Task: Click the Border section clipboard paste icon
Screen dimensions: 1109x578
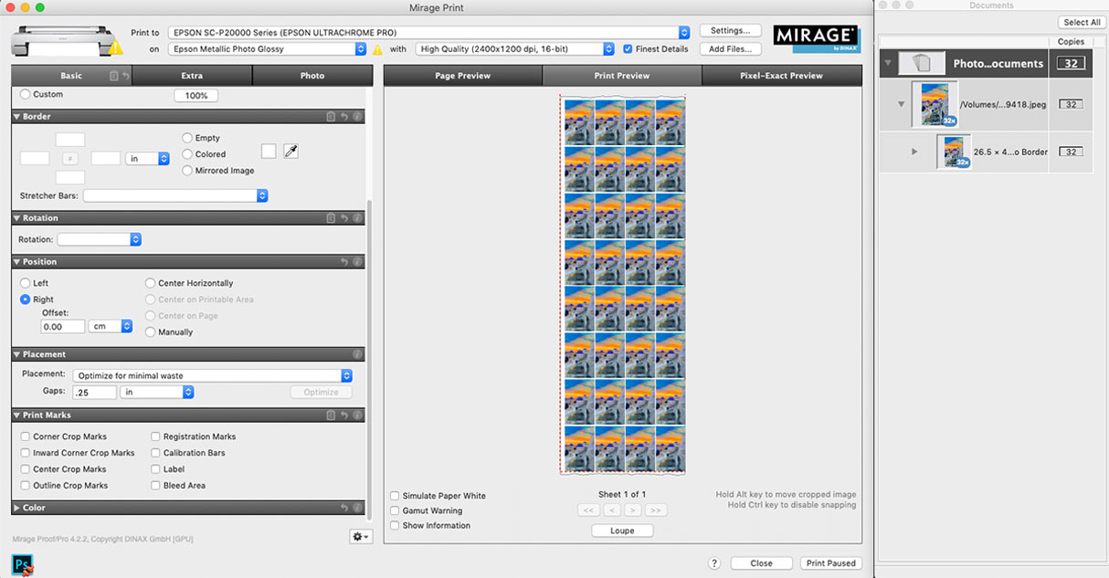Action: (x=332, y=117)
